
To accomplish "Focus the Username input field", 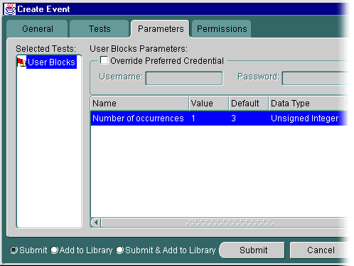I will [184, 78].
